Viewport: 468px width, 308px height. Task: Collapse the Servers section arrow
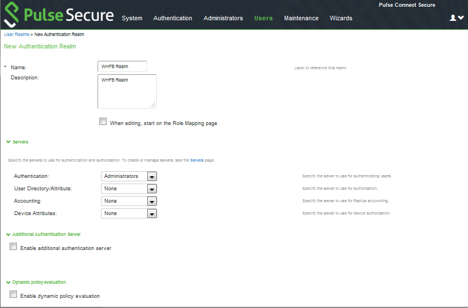(x=8, y=142)
